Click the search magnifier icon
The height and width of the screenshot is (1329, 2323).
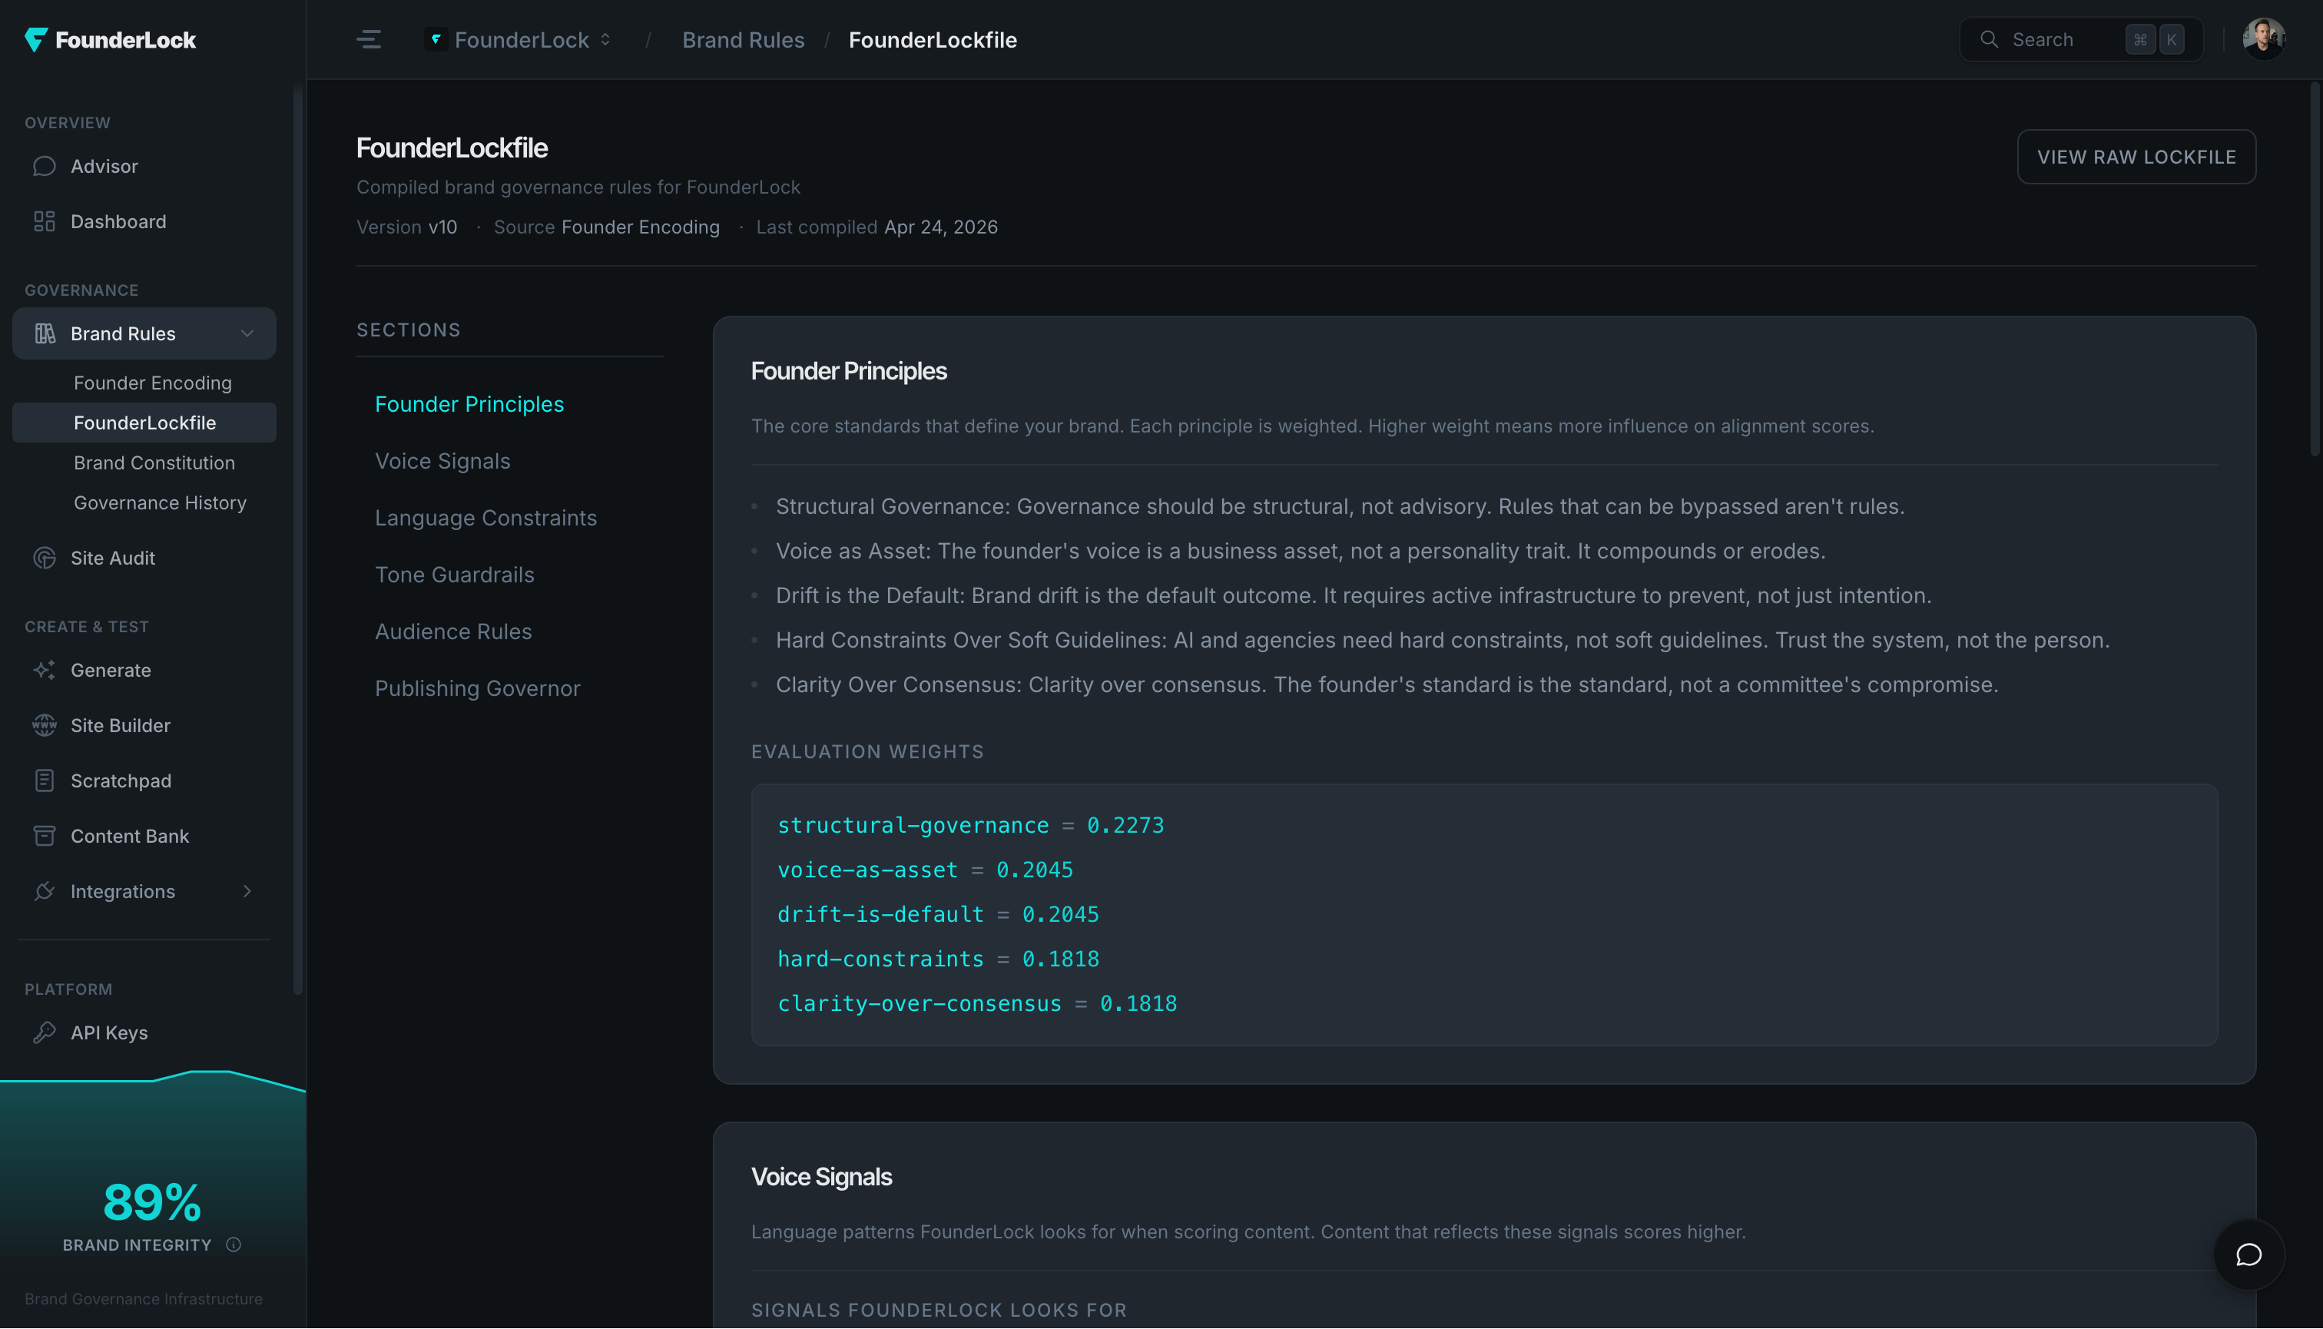[1989, 40]
